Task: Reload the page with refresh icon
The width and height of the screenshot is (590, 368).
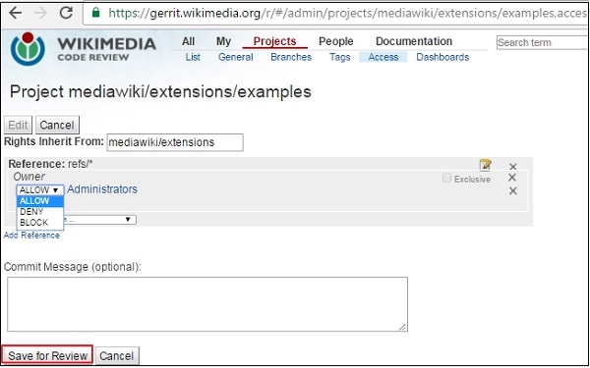Action: [66, 13]
